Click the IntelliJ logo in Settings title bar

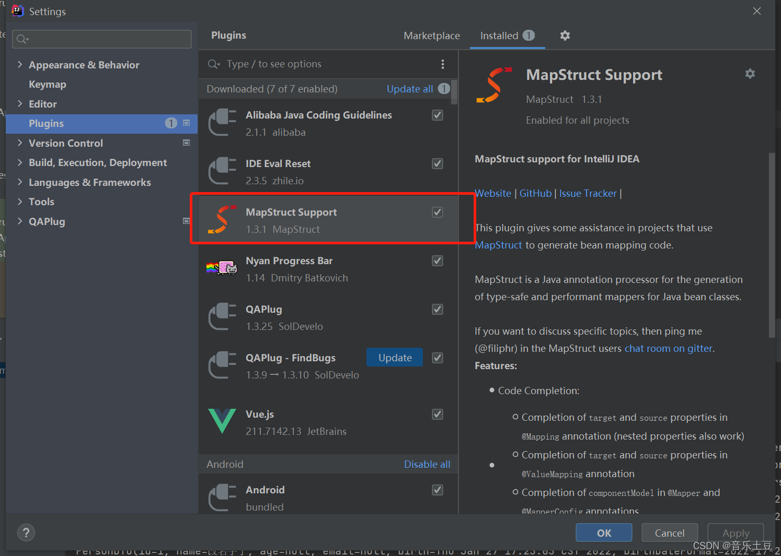(x=18, y=11)
